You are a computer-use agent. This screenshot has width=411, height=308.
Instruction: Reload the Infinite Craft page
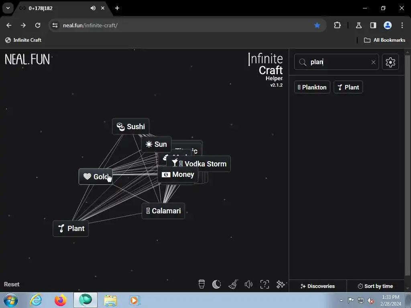coord(38,25)
